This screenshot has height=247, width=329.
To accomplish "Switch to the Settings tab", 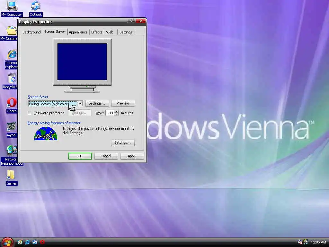I will pos(126,32).
